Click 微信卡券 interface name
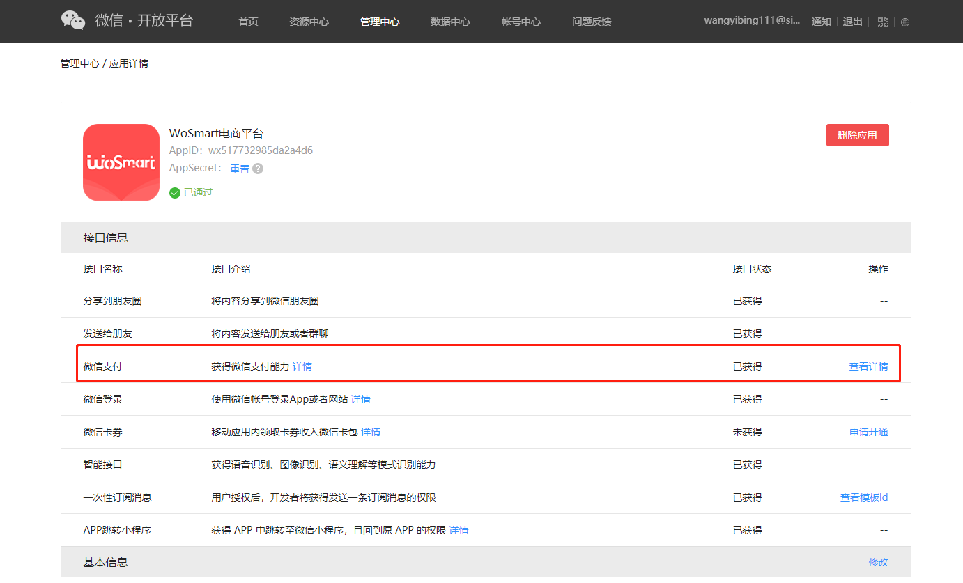Image resolution: width=963 pixels, height=583 pixels. click(102, 432)
